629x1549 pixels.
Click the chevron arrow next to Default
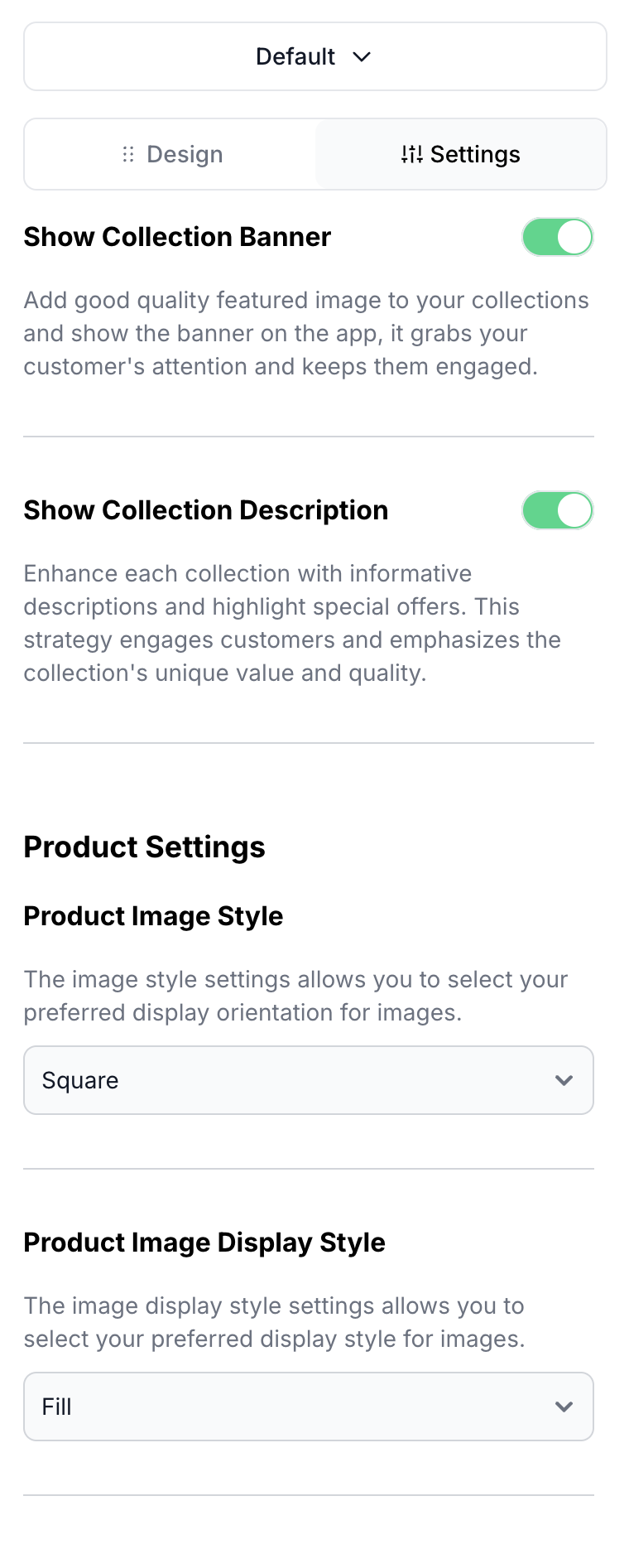point(362,57)
